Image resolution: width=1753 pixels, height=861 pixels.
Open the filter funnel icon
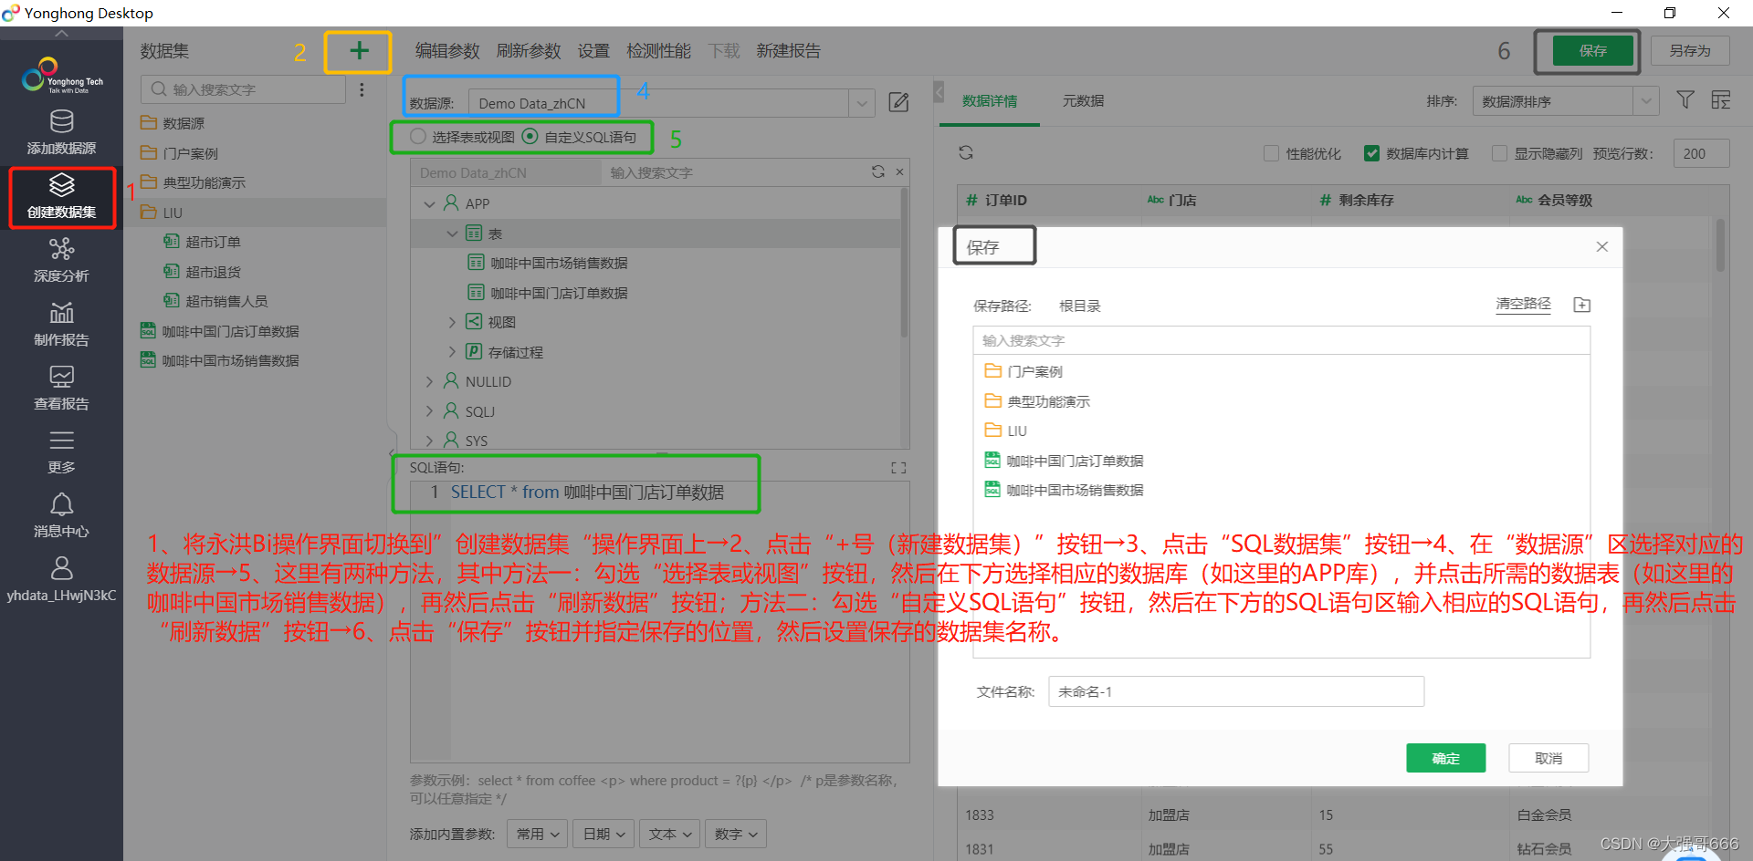[1685, 99]
